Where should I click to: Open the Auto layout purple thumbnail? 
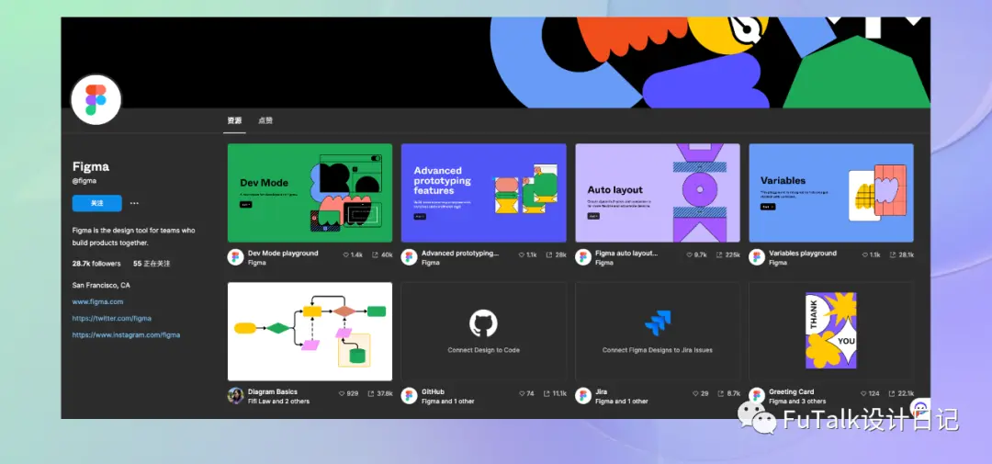(658, 193)
